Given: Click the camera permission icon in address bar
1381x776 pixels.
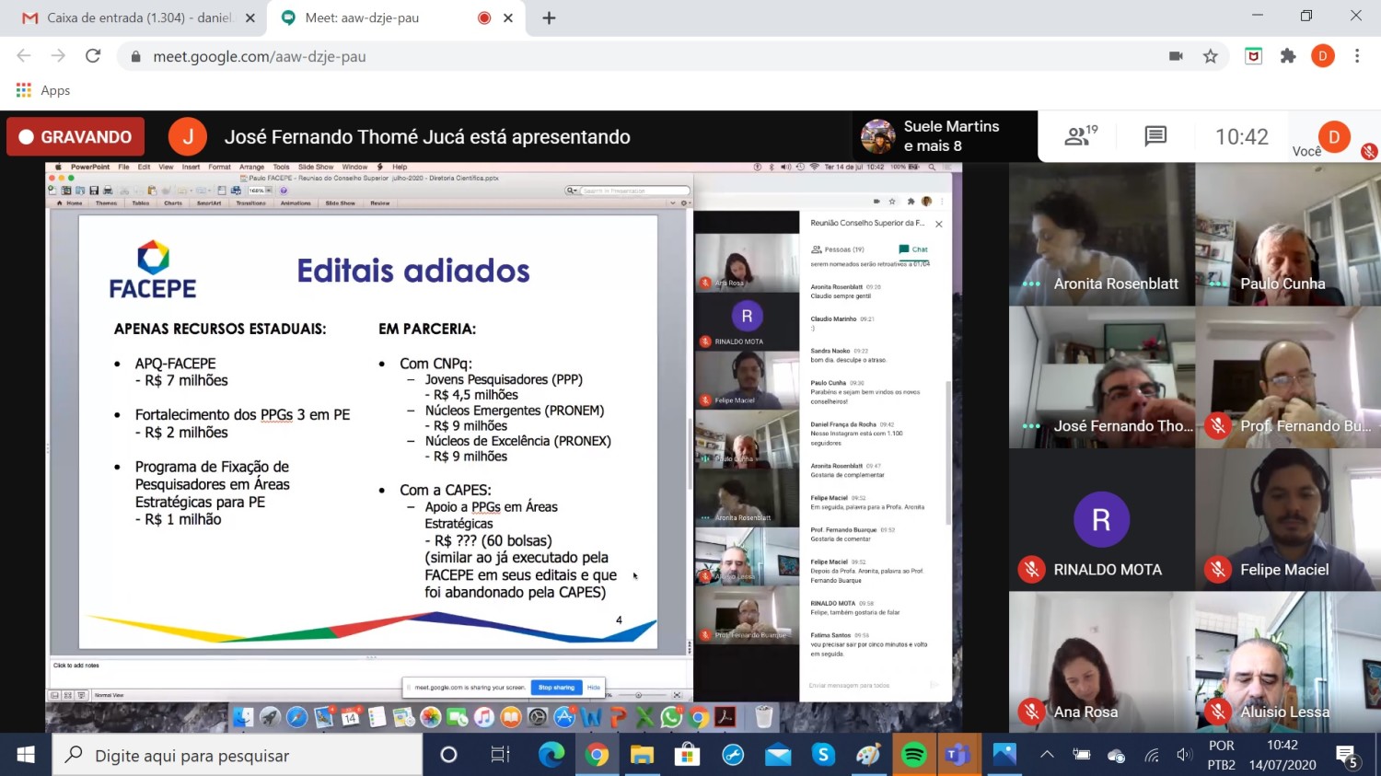Looking at the screenshot, I should tap(1176, 56).
